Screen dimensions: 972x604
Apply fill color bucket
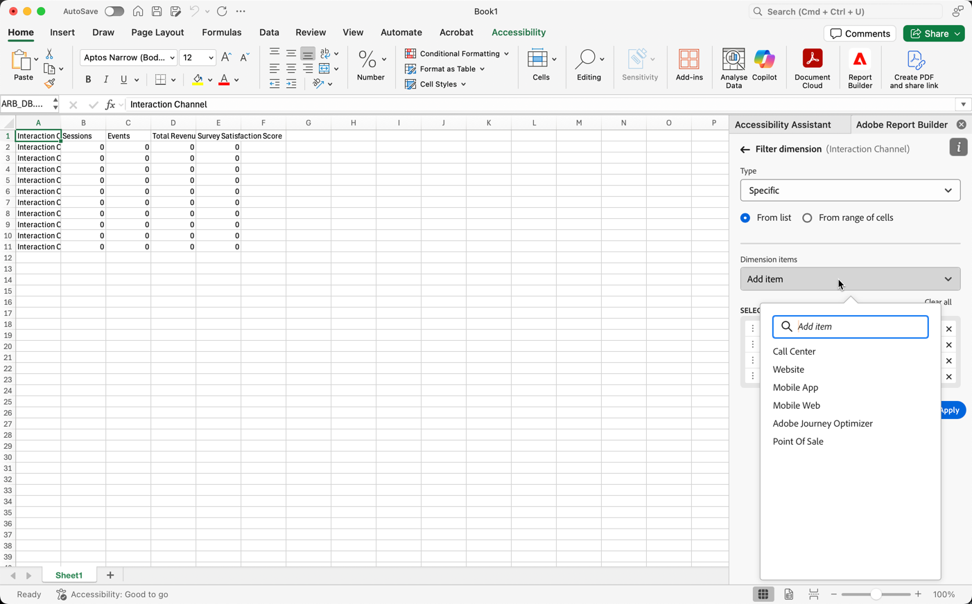pyautogui.click(x=198, y=80)
